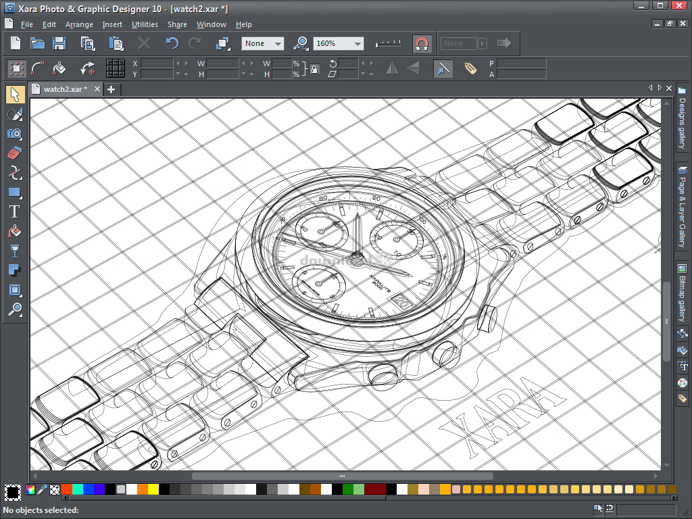
Task: Close the watch2.xar document tab
Action: (97, 89)
